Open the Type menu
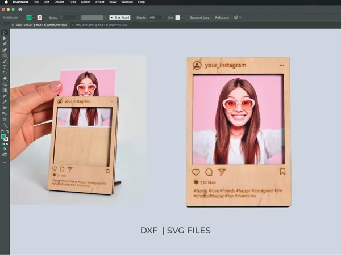The image size is (341, 255). (x=73, y=2)
